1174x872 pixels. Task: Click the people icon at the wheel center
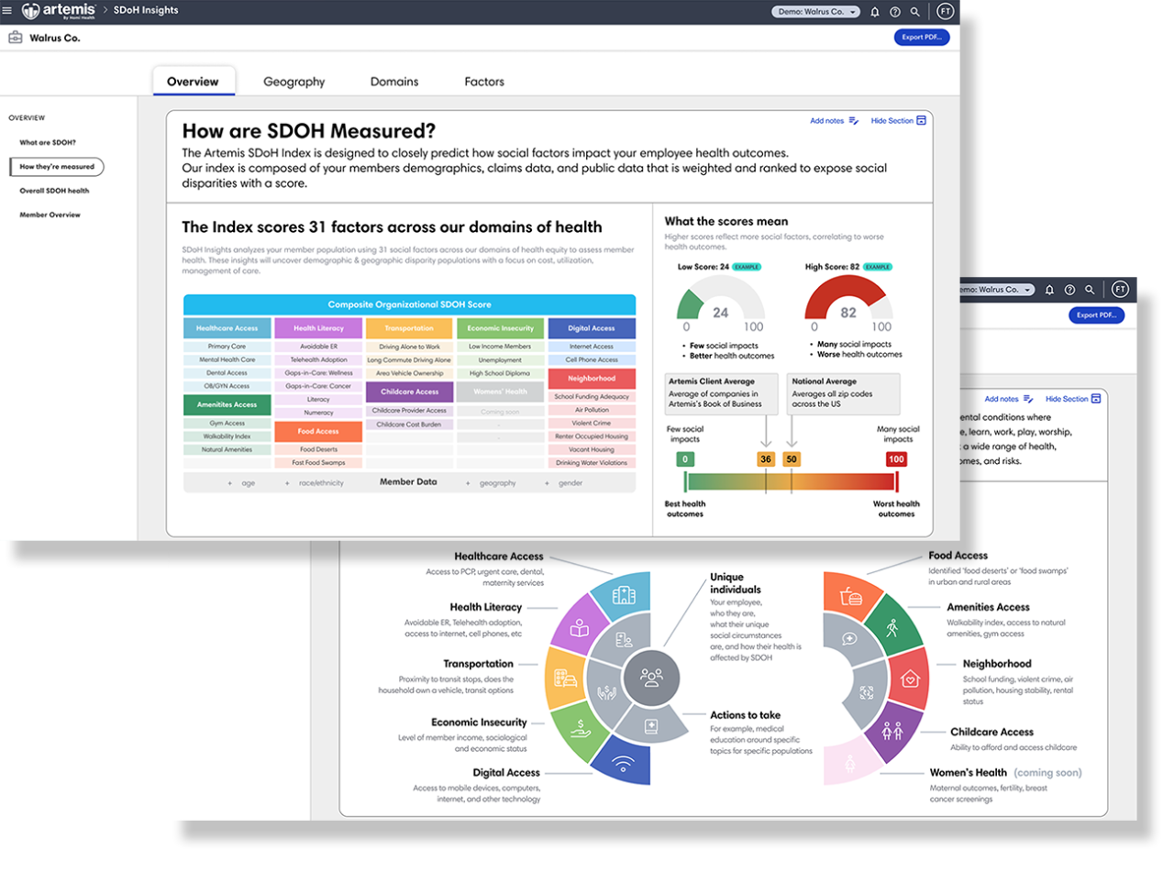651,679
